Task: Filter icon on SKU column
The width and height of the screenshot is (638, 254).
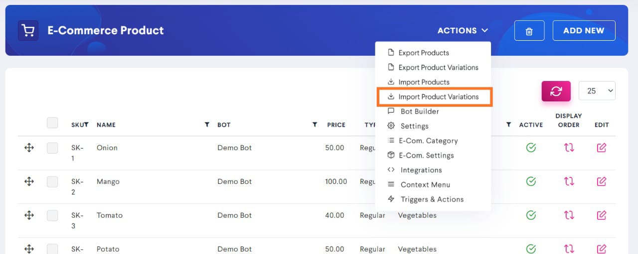Action: pyautogui.click(x=86, y=125)
